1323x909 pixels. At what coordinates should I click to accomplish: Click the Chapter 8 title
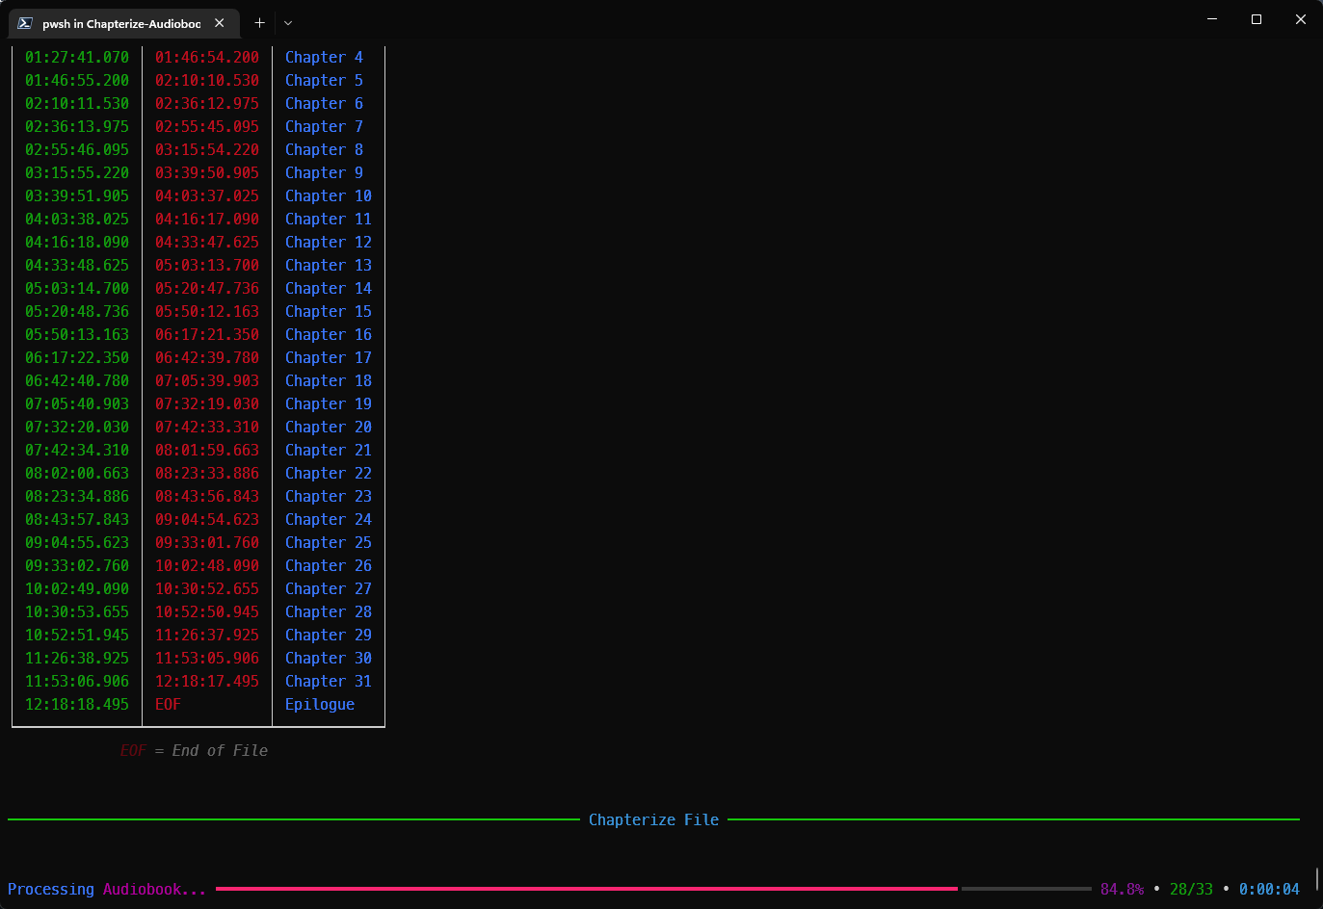click(324, 150)
